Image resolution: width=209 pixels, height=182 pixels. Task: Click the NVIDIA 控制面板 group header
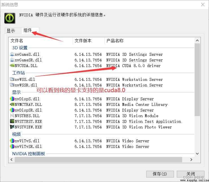coord(29,154)
